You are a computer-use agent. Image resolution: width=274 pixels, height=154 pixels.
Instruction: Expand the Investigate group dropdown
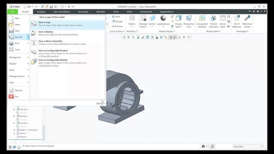pyautogui.click(x=242, y=31)
